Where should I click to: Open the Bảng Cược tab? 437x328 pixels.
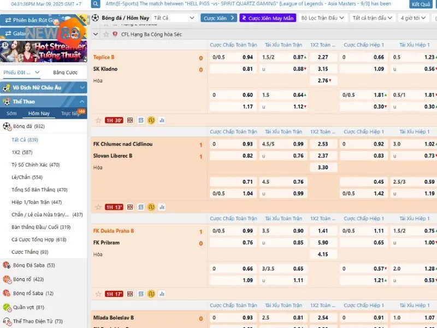coord(65,73)
